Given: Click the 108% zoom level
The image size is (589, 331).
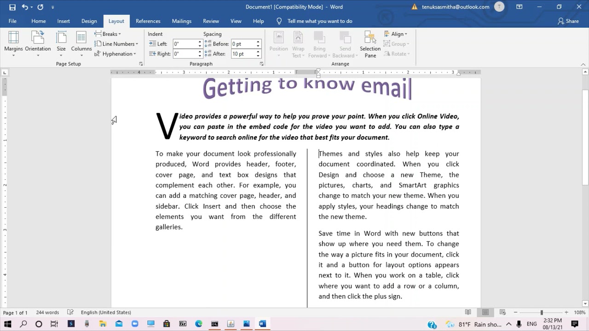Looking at the screenshot, I should [x=579, y=313].
